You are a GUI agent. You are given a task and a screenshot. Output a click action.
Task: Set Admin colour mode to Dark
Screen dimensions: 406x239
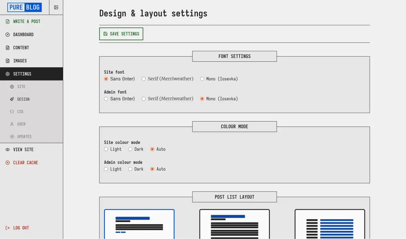click(130, 169)
